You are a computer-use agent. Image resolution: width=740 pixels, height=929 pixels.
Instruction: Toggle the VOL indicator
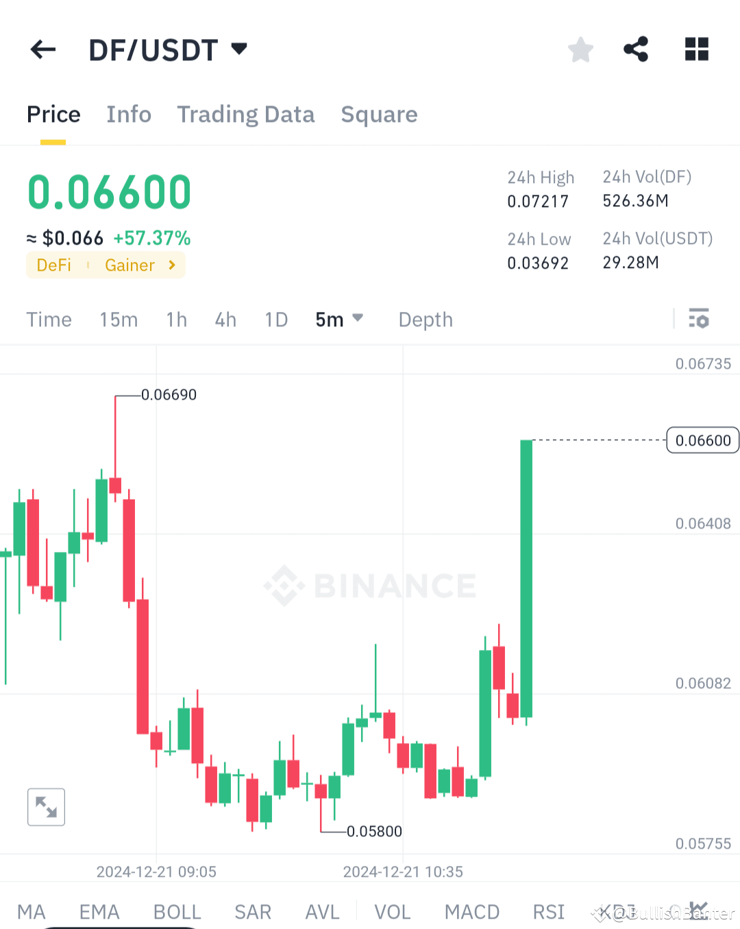tap(393, 912)
